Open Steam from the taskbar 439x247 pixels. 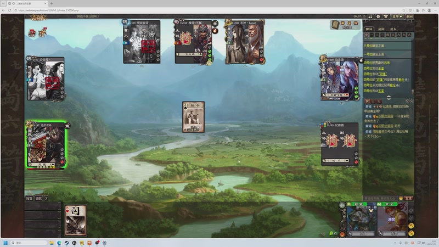(66, 243)
